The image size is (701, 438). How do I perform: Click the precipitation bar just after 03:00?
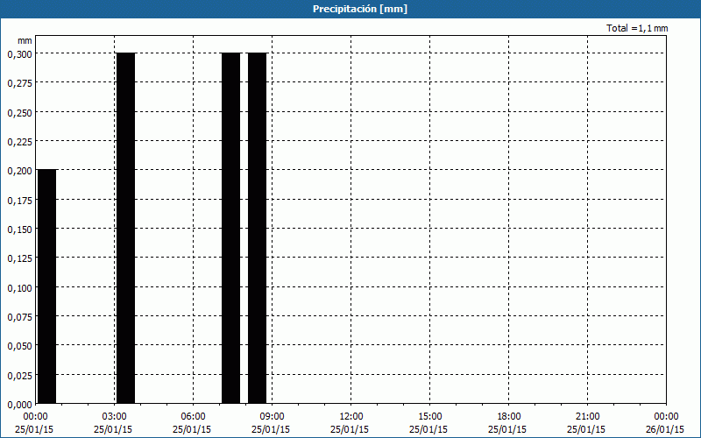125,228
